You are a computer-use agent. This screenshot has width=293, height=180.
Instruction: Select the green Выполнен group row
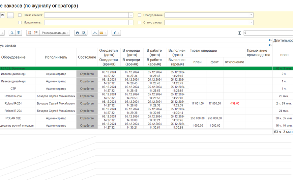(x=132, y=68)
